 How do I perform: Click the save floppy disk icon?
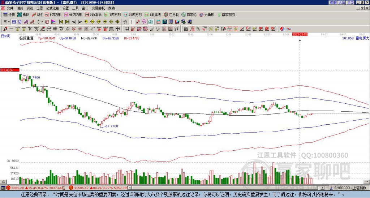(177, 22)
